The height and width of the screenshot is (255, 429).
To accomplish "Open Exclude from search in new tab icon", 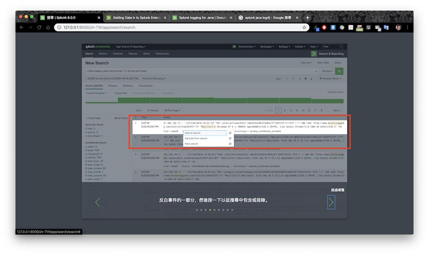I will 230,138.
